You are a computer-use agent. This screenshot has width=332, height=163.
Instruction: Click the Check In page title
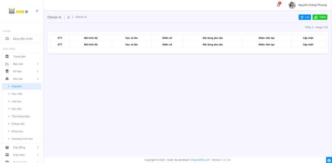coord(54,17)
